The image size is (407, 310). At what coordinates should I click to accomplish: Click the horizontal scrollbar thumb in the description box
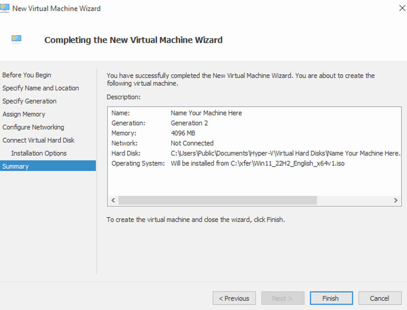[x=217, y=200]
